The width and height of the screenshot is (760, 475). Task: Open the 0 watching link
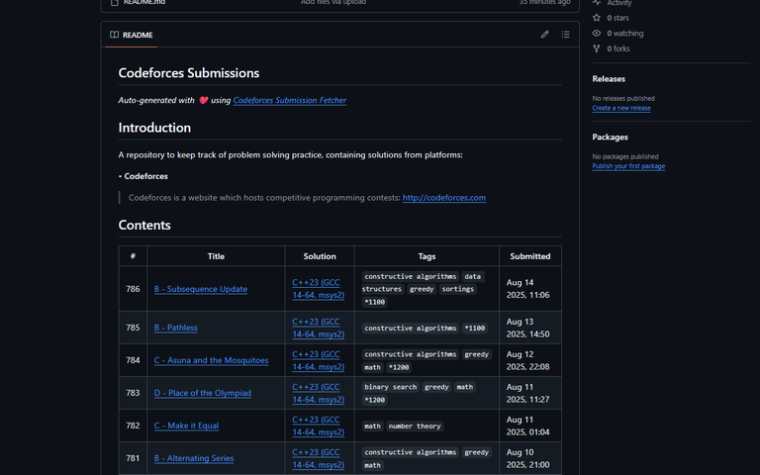coord(625,34)
